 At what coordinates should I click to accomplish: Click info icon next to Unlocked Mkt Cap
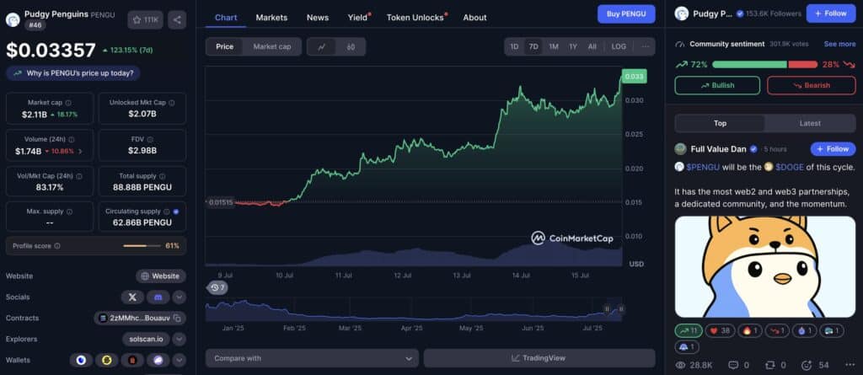point(172,103)
